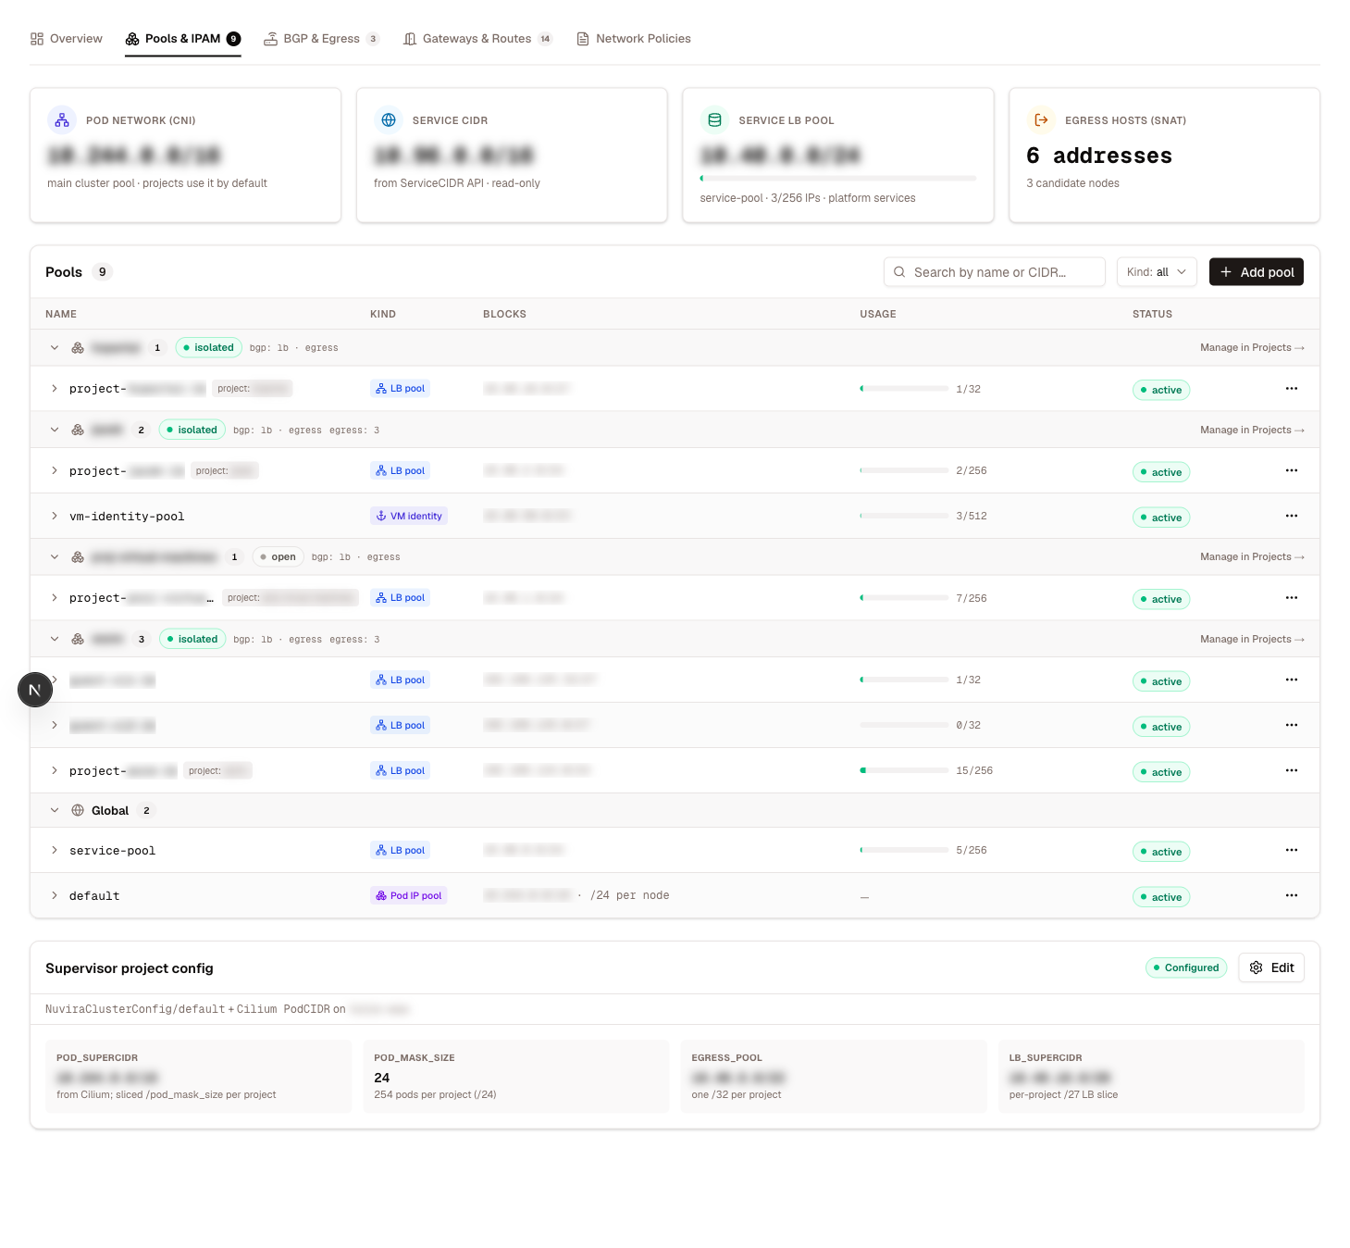Click 'one /32 per project' text

click(x=737, y=1095)
